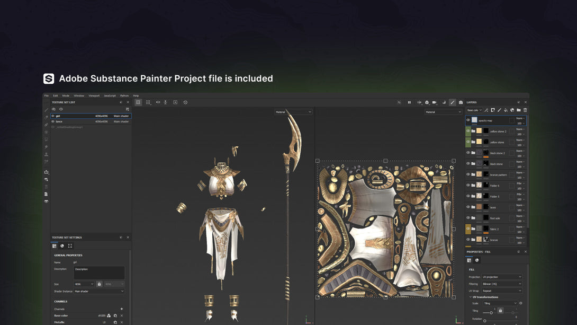Toggle the symmetry icon in top toolbar

158,102
